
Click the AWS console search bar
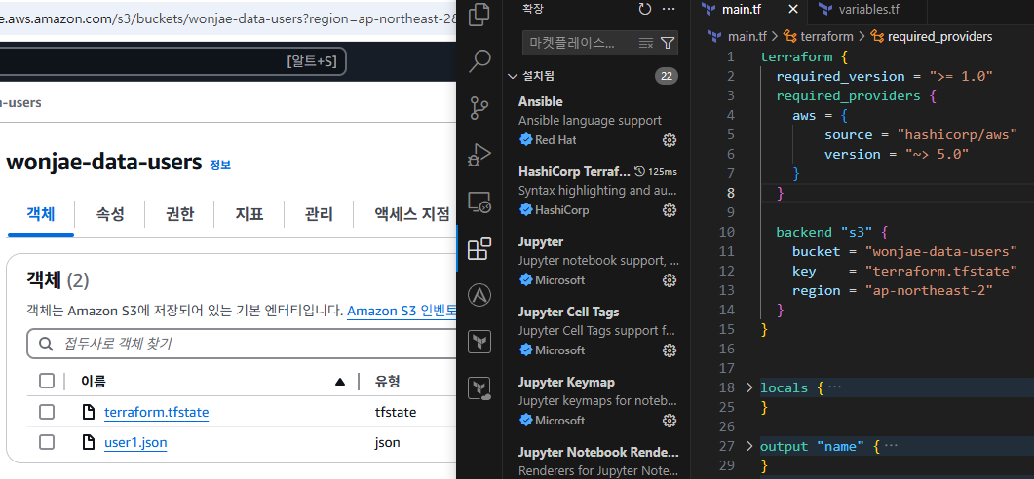172,62
